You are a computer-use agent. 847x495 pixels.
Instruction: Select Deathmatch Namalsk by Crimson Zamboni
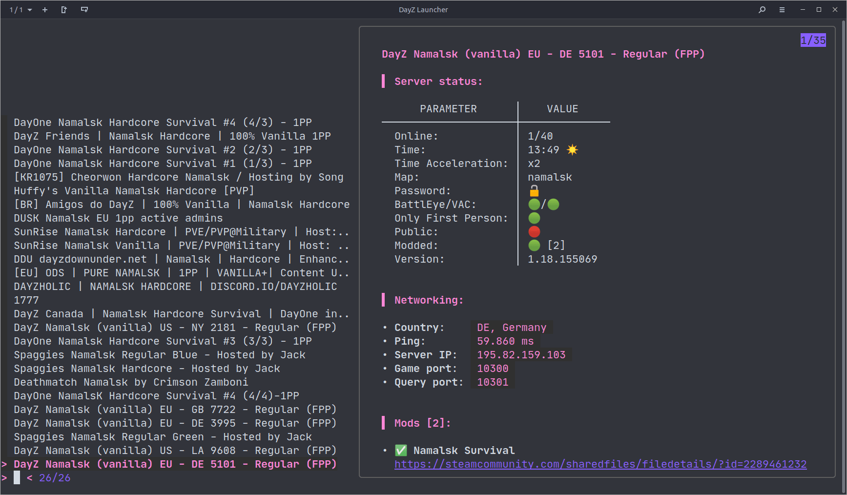click(x=131, y=382)
